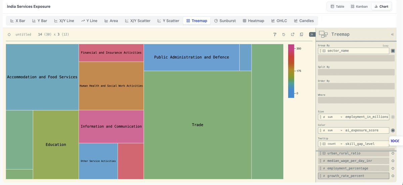
Task: Choose the Area chart type
Action: coord(111,21)
